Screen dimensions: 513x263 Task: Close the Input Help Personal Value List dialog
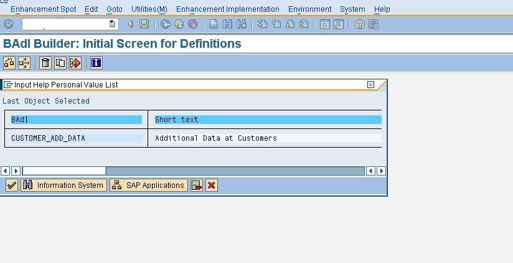[x=370, y=84]
